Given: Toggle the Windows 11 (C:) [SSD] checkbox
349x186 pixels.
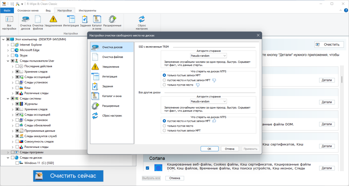Looking at the screenshot, I should coord(17,163).
